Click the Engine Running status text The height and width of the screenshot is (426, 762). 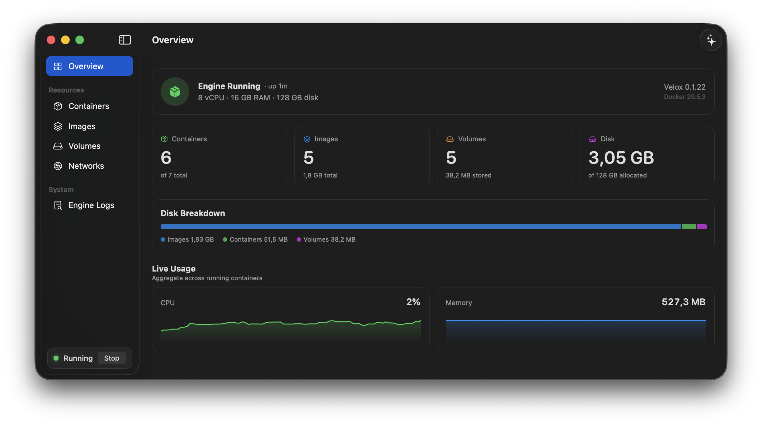229,86
